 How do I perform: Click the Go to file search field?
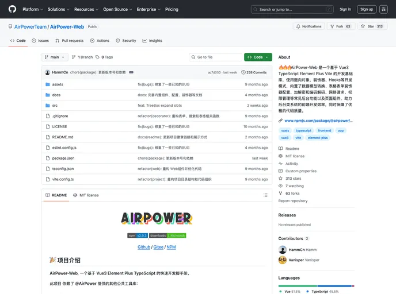pyautogui.click(x=216, y=57)
